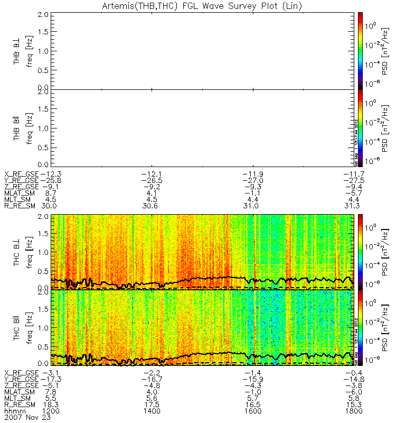
Task: Click the color bar beside the THC B∥ panel
Action: pos(360,328)
